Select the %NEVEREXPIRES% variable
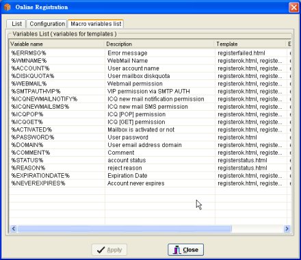This screenshot has width=301, height=260. (x=38, y=183)
